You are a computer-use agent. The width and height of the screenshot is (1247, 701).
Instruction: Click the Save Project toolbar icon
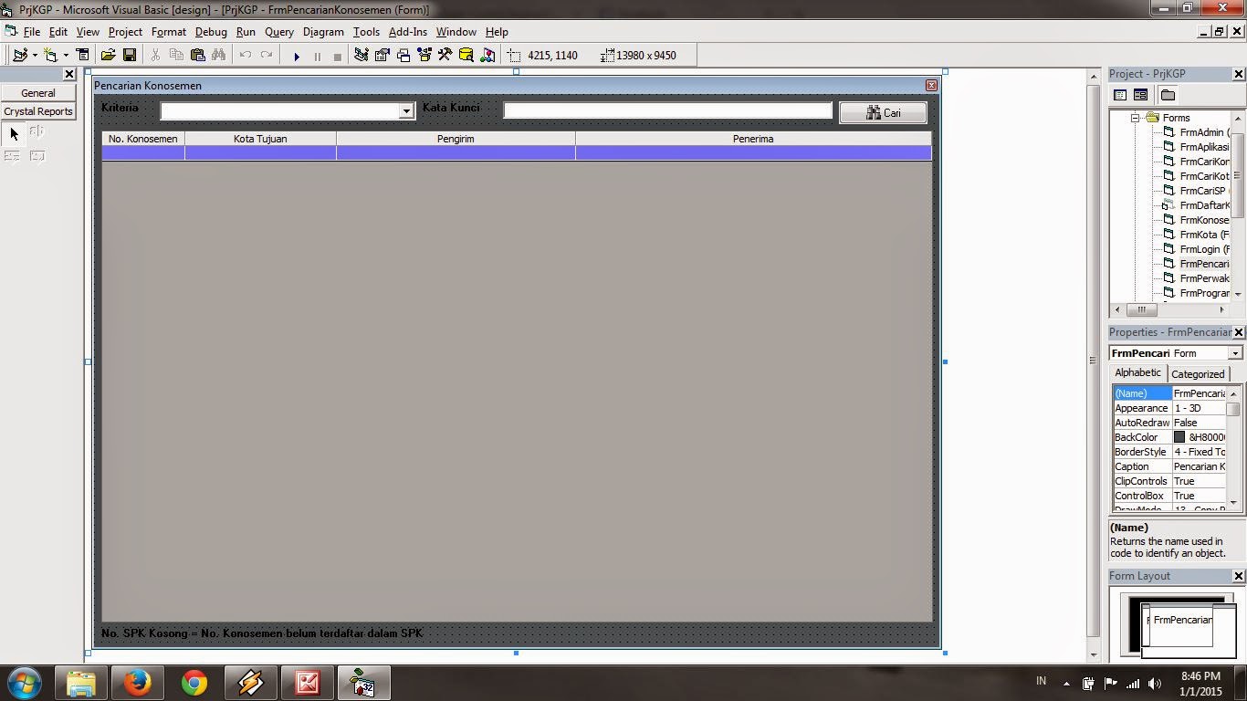tap(129, 55)
